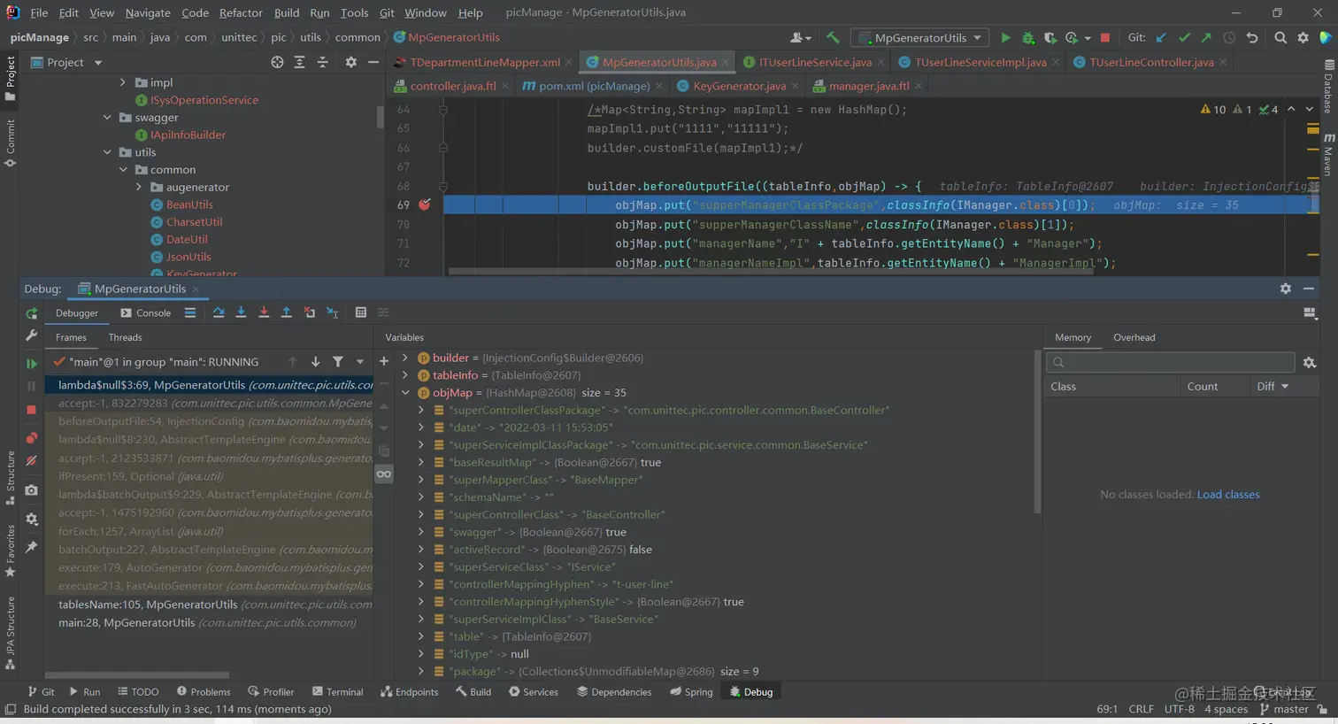Expand the augenerator folder in Project tree
Viewport: 1338px width, 724px height.
pos(139,187)
